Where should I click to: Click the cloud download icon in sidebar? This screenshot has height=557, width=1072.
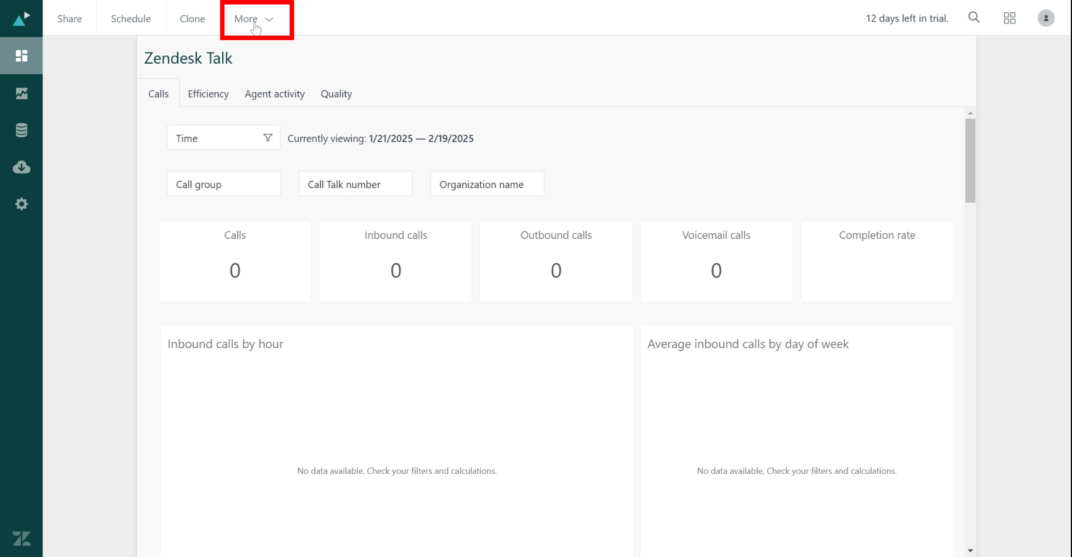21,167
